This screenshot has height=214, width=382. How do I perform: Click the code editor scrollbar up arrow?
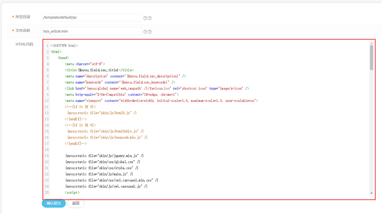coord(371,43)
